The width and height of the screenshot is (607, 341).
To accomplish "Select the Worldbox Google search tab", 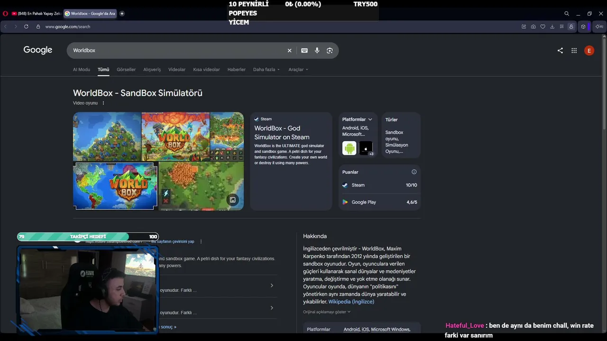I will pyautogui.click(x=90, y=14).
